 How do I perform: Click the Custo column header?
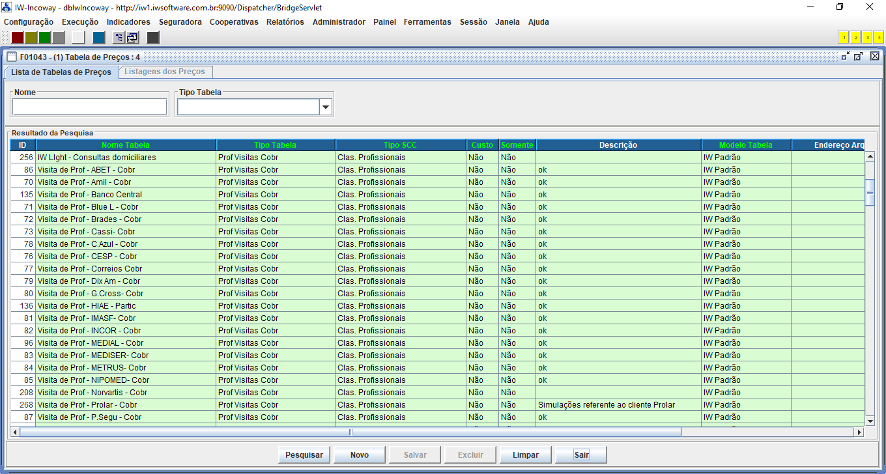(482, 145)
